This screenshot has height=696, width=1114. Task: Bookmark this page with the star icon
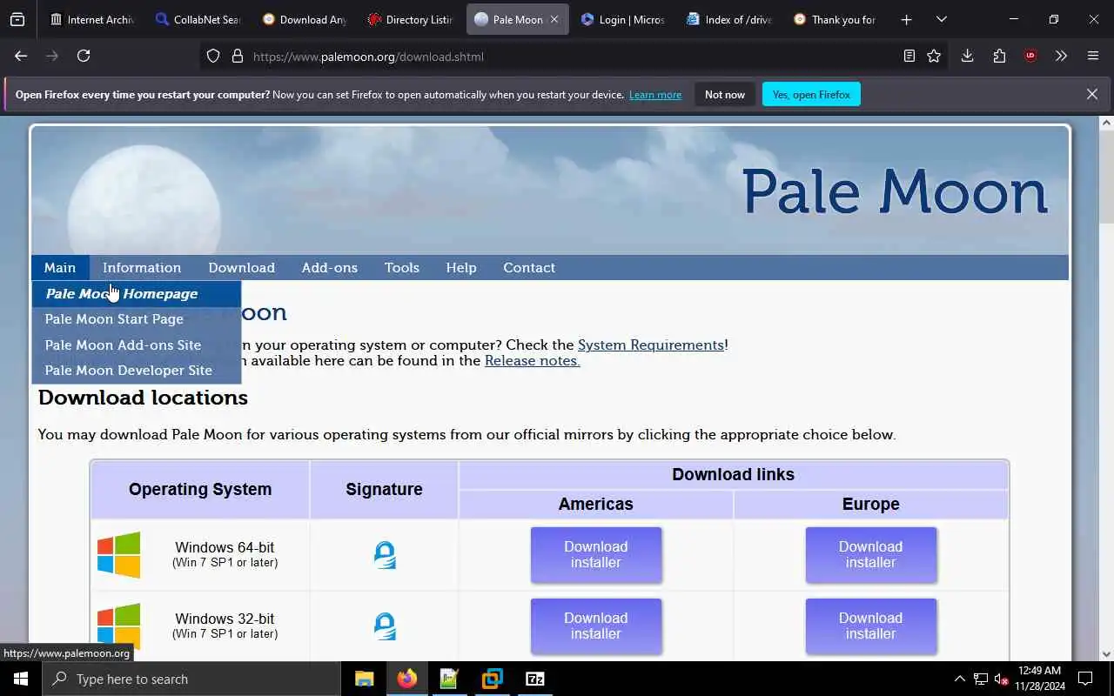point(934,56)
